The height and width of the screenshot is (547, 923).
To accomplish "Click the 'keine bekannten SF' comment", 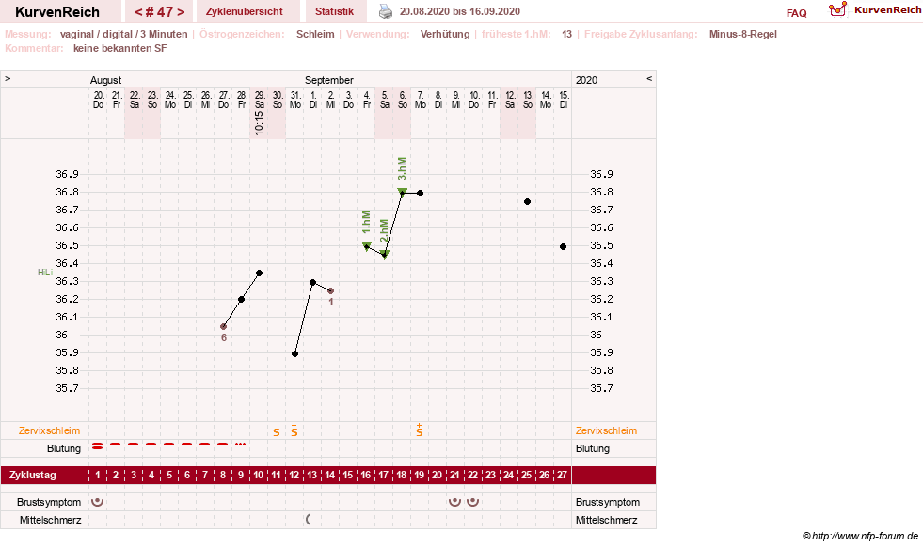I will click(x=120, y=48).
